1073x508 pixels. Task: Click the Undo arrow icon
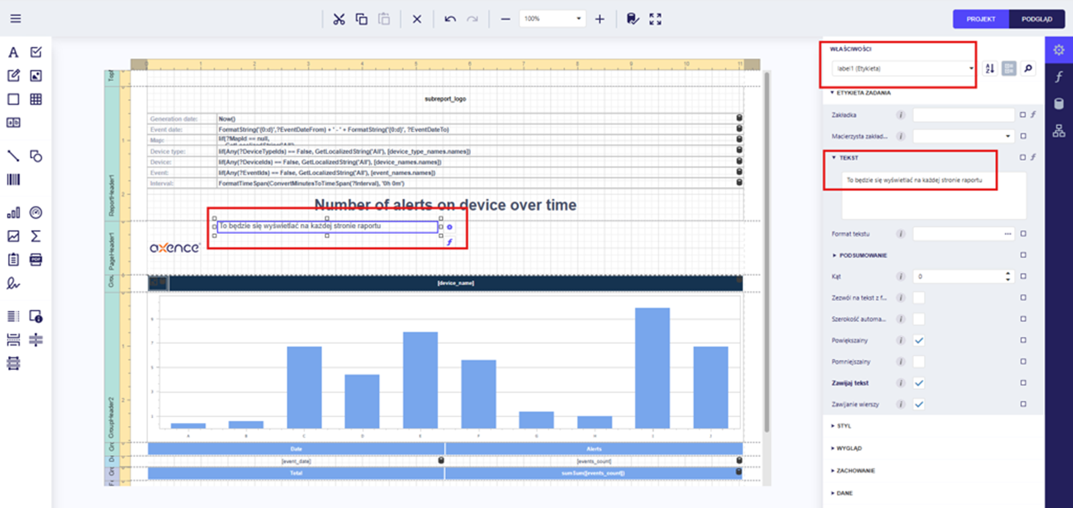(x=450, y=19)
